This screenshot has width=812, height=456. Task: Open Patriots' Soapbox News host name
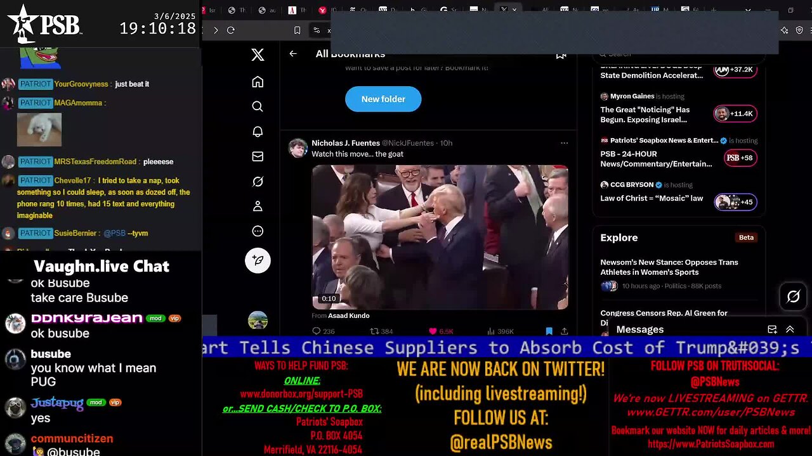click(664, 141)
